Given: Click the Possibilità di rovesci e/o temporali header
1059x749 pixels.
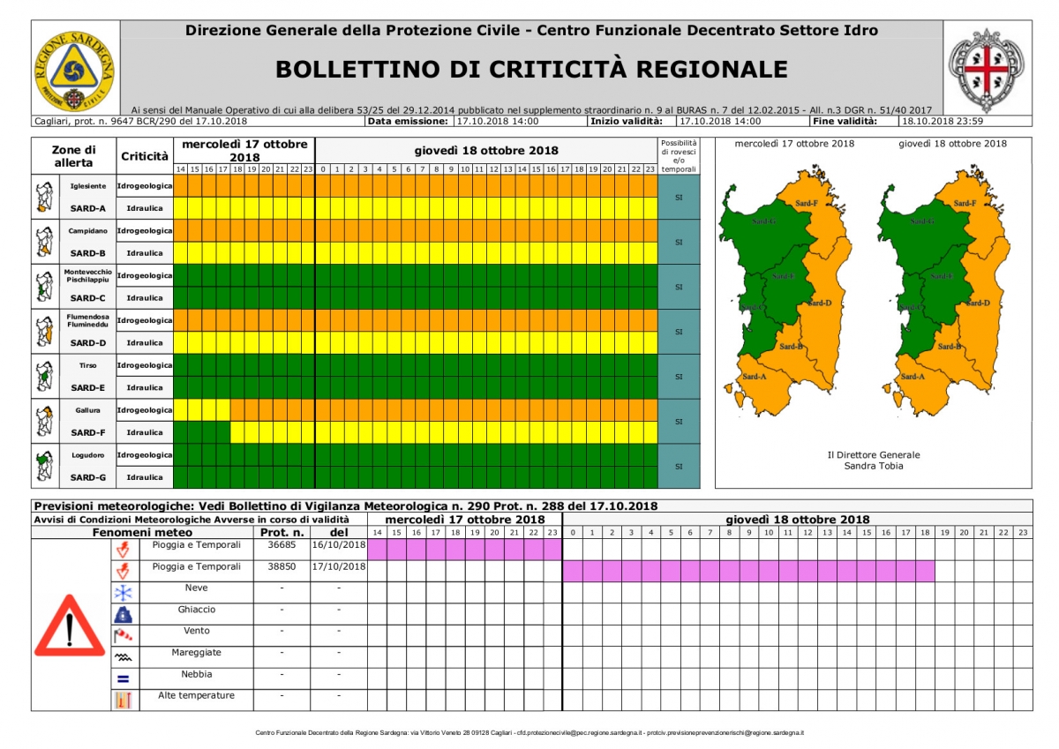Looking at the screenshot, I should 679,156.
